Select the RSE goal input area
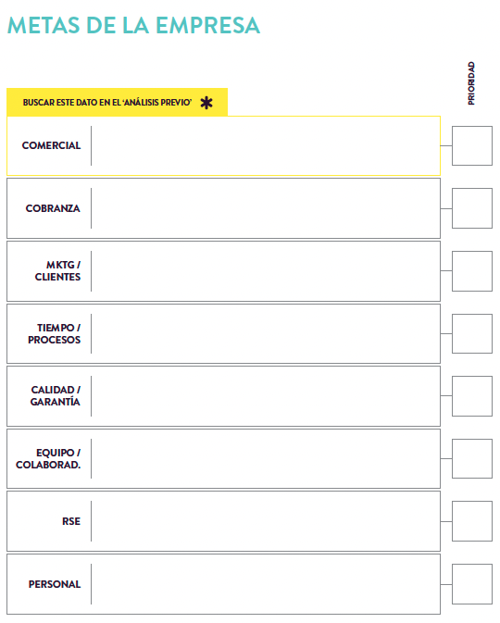This screenshot has width=500, height=623. coord(266,521)
